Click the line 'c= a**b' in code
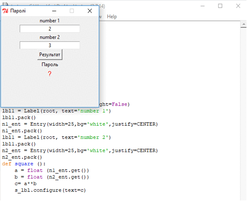Viewport: 247px width, 201px height. 26,183
